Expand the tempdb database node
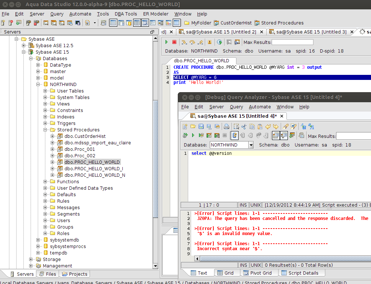The height and width of the screenshot is (284, 371). tap(38, 253)
